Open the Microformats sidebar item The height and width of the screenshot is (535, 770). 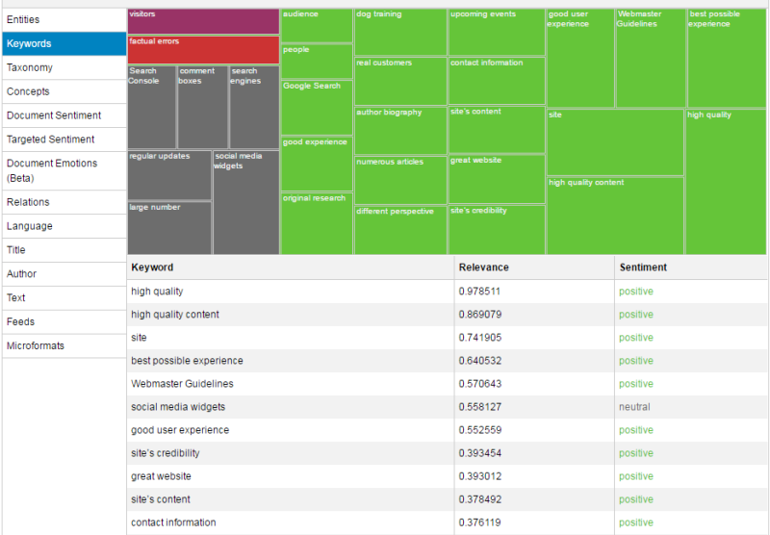click(x=64, y=345)
